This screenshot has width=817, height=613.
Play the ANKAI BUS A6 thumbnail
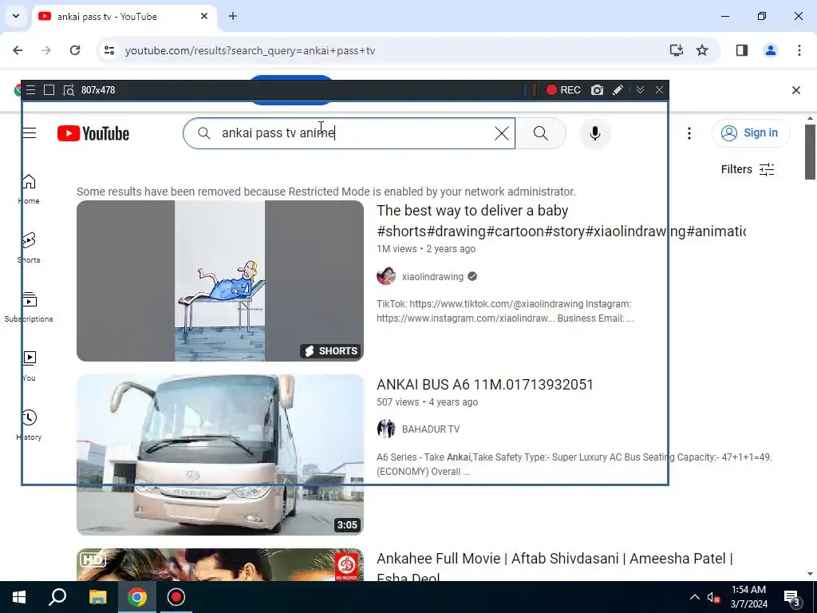(220, 455)
